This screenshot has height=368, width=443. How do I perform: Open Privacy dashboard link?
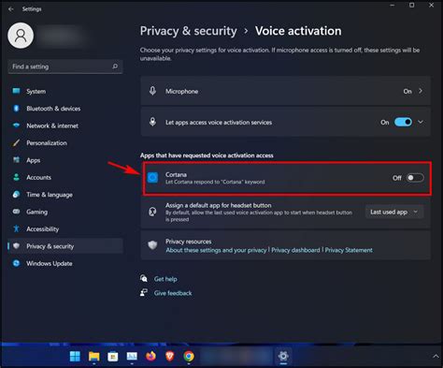point(295,250)
